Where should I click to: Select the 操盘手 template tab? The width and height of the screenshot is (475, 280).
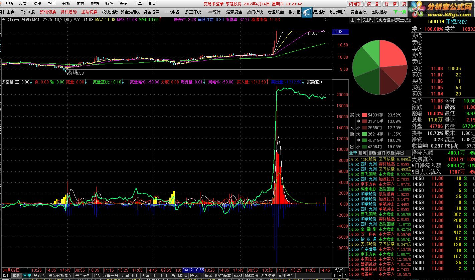196,276
